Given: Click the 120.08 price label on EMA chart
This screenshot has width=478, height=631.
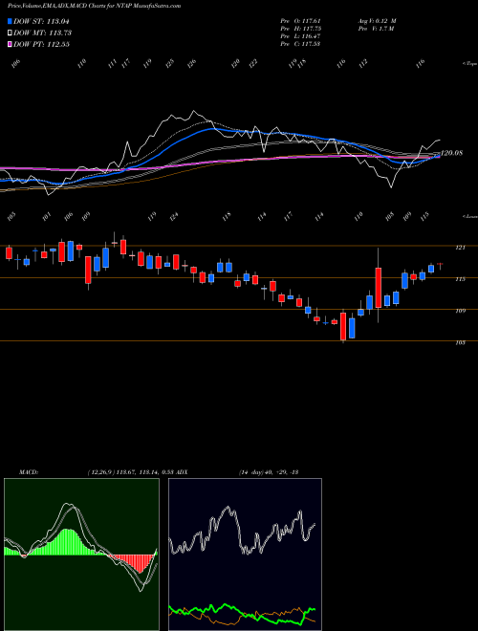Looking at the screenshot, I should pyautogui.click(x=452, y=153).
